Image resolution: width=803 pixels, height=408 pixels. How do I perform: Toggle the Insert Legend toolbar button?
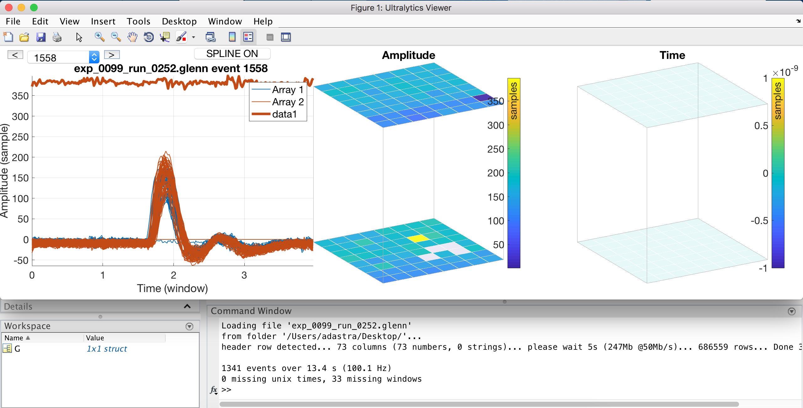tap(248, 37)
